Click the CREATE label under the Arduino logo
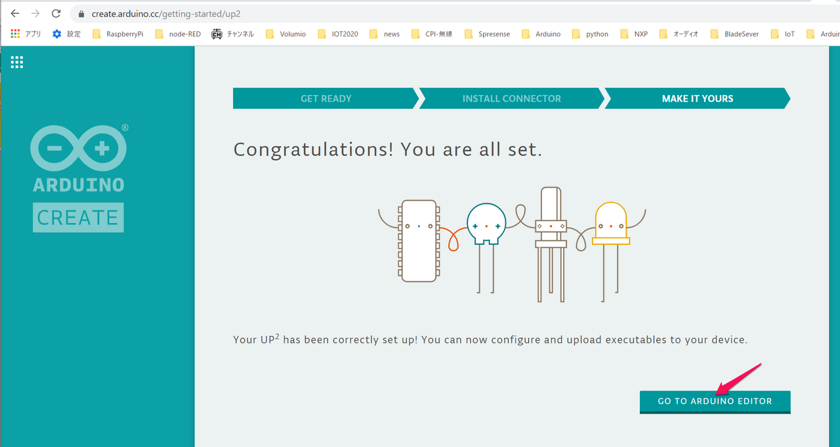The width and height of the screenshot is (840, 447). tap(78, 218)
